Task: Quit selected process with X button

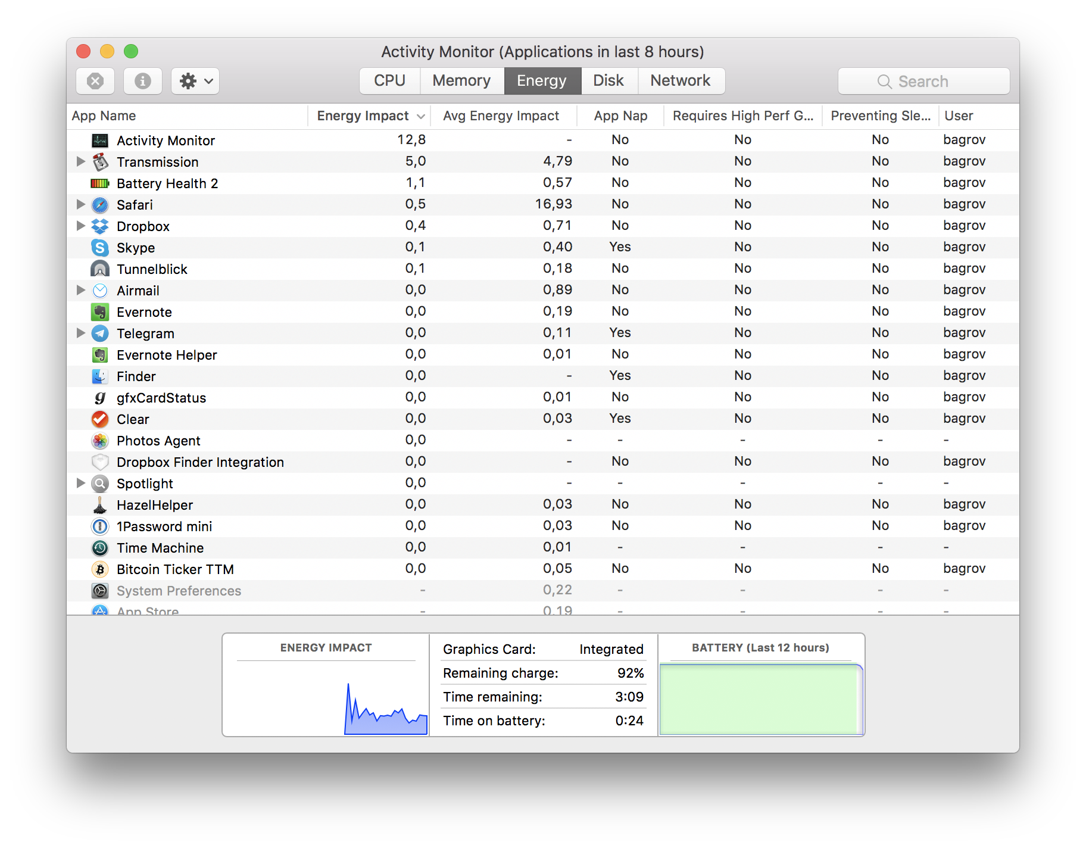Action: tap(95, 81)
